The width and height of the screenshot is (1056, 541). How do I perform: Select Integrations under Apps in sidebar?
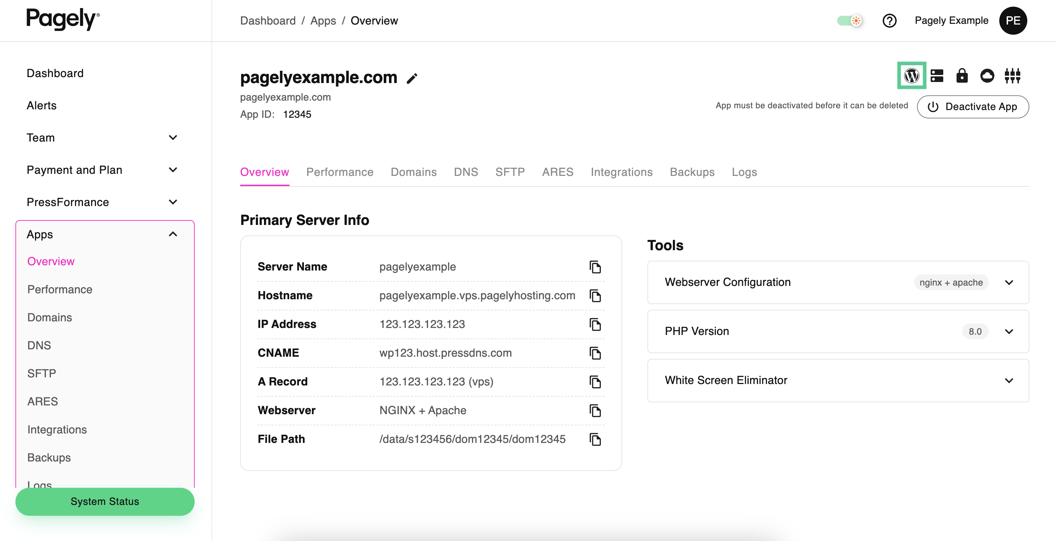coord(57,430)
